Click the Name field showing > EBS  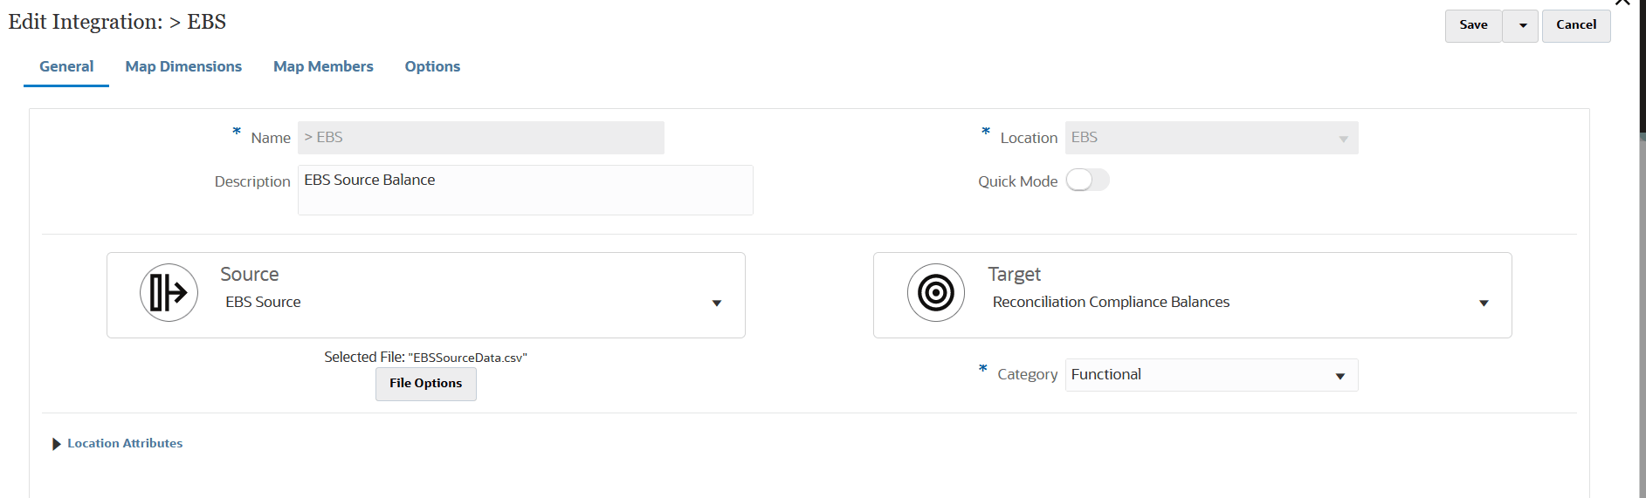pyautogui.click(x=480, y=138)
